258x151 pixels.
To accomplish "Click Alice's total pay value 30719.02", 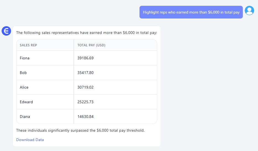I will (x=85, y=87).
